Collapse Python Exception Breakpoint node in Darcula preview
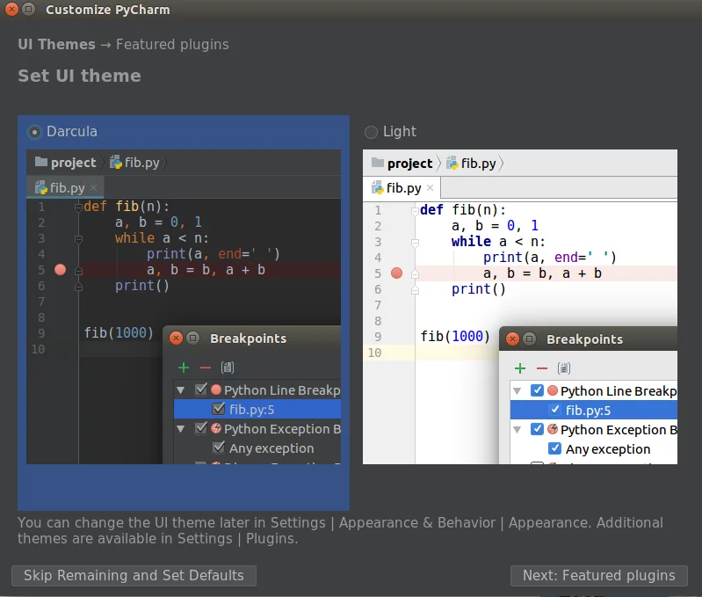The height and width of the screenshot is (597, 702). coord(181,428)
